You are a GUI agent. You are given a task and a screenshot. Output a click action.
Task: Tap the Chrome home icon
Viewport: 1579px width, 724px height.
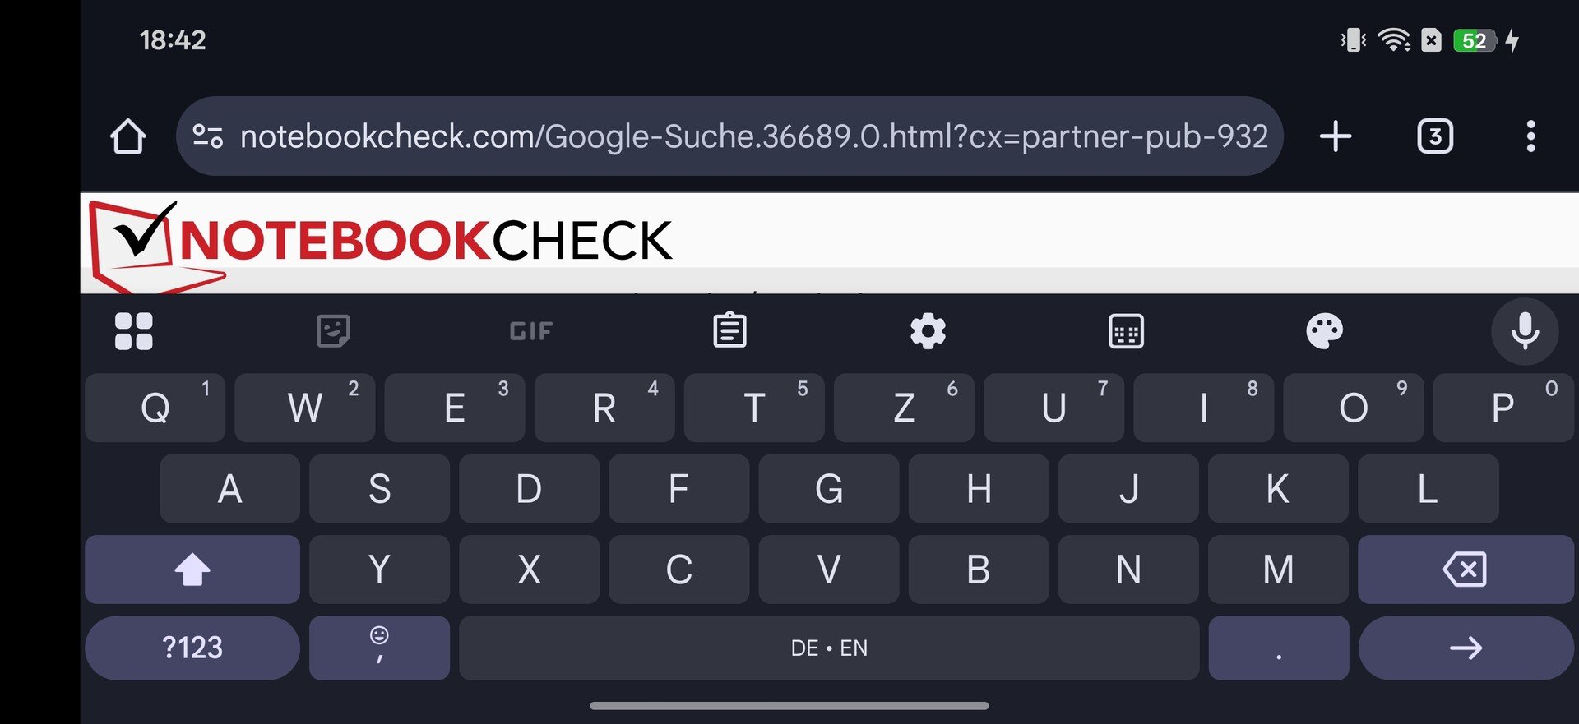pyautogui.click(x=127, y=136)
